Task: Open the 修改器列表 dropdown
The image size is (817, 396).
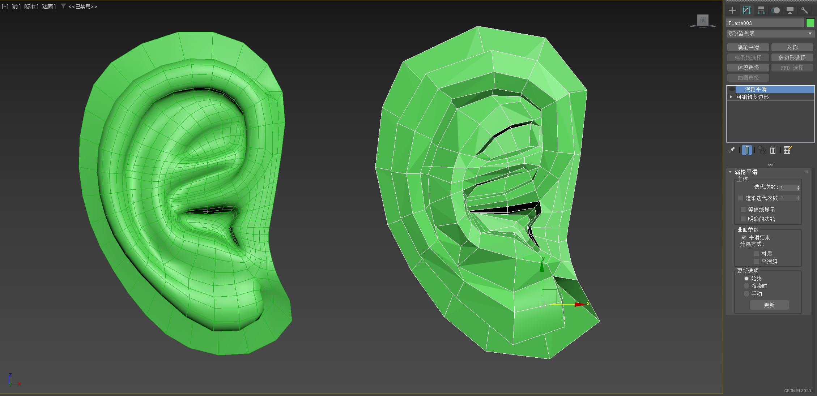Action: pos(770,33)
